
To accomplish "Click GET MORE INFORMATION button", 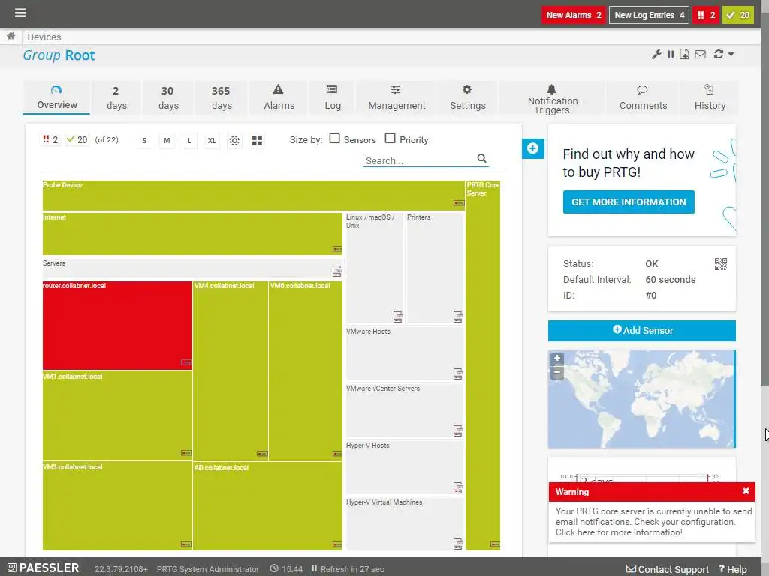I will pos(629,202).
